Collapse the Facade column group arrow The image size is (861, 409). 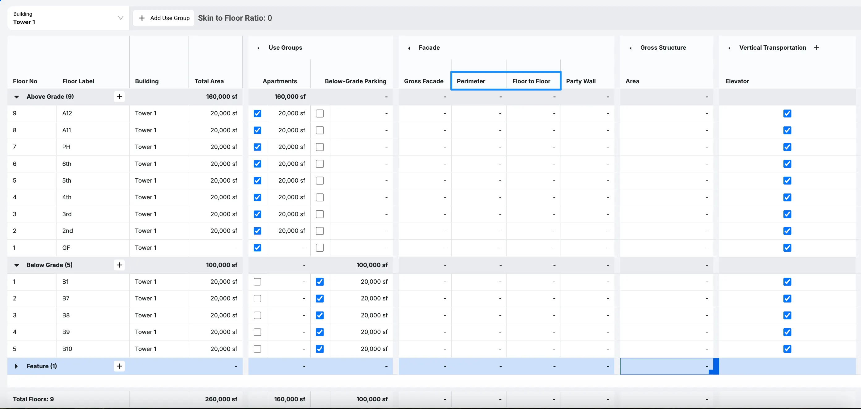click(x=409, y=48)
